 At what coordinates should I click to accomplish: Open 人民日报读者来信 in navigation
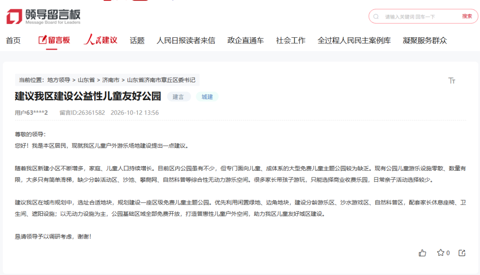pyautogui.click(x=186, y=40)
